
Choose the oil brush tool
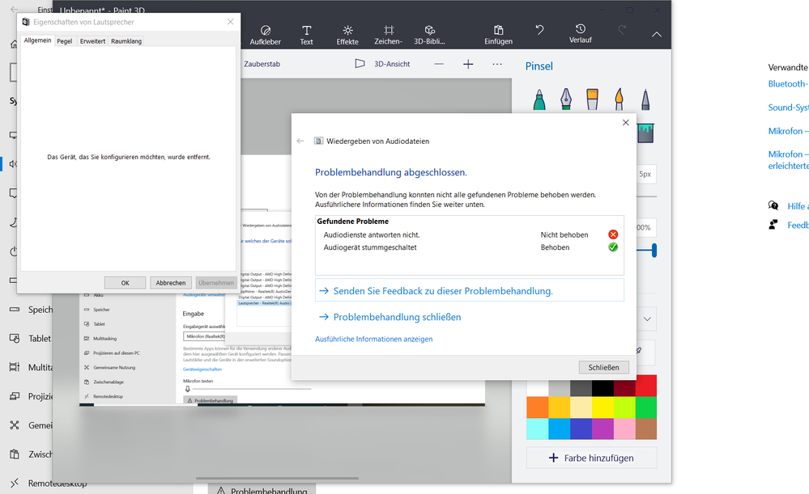(x=593, y=99)
